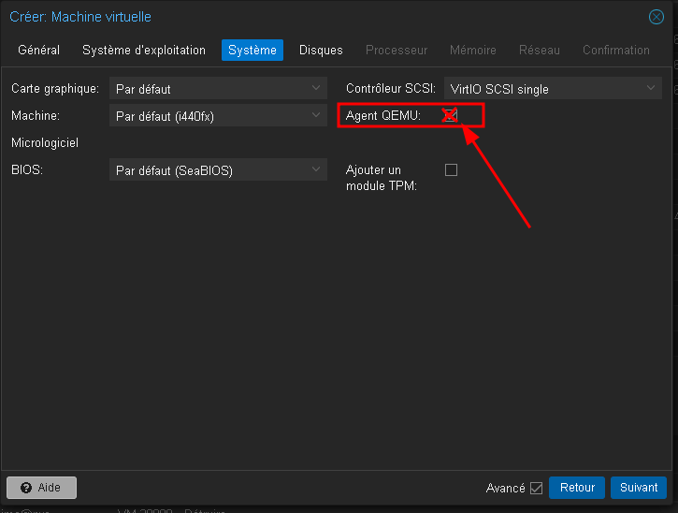Select the Système tab

(252, 51)
